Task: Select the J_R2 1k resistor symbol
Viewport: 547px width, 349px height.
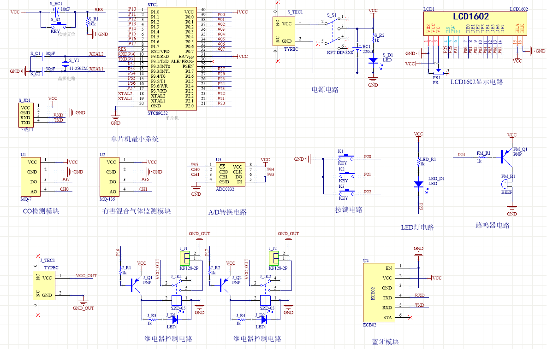Action: coord(210,270)
